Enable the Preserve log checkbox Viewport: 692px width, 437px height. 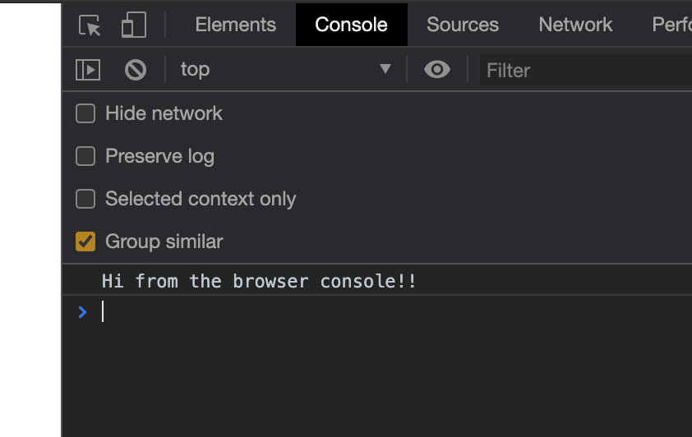click(x=85, y=156)
